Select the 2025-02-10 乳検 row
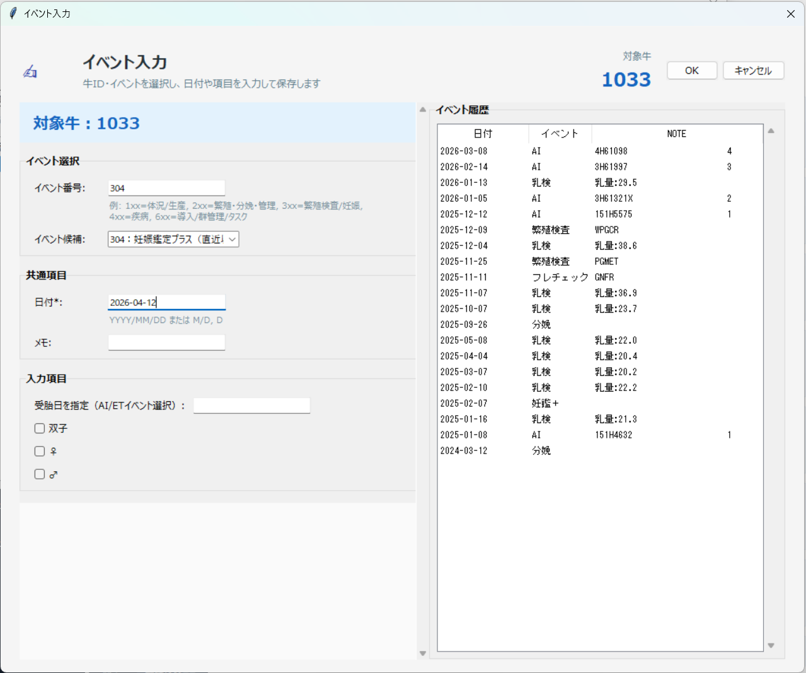Viewport: 806px width, 673px height. (600, 388)
